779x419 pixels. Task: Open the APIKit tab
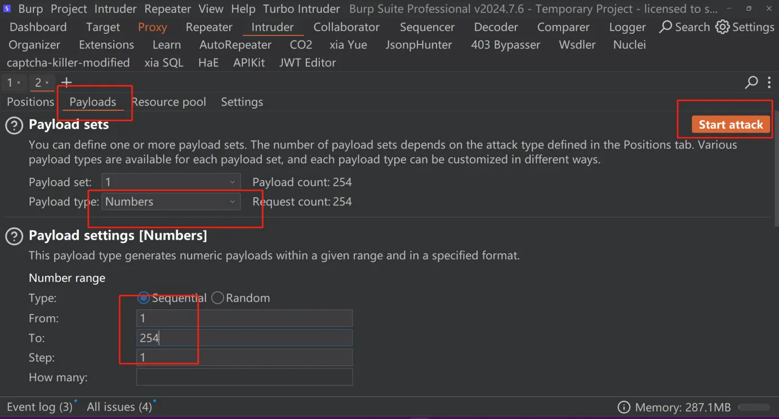[x=249, y=62]
